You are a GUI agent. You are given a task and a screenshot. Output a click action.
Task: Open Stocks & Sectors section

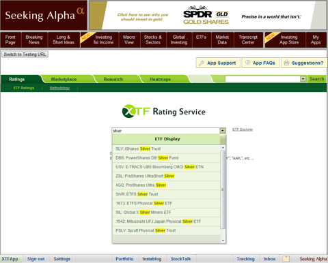point(153,40)
